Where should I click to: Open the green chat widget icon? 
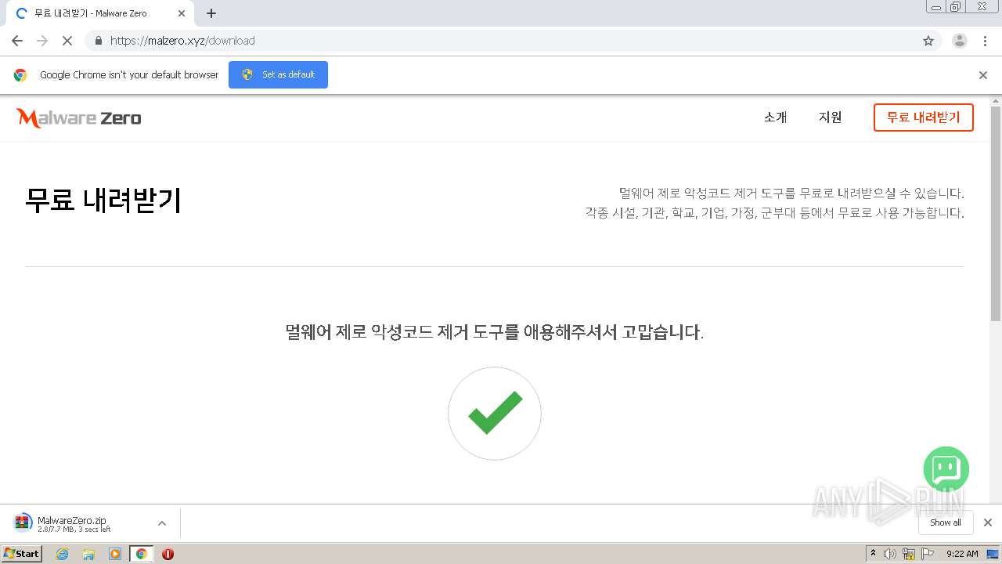tap(946, 469)
